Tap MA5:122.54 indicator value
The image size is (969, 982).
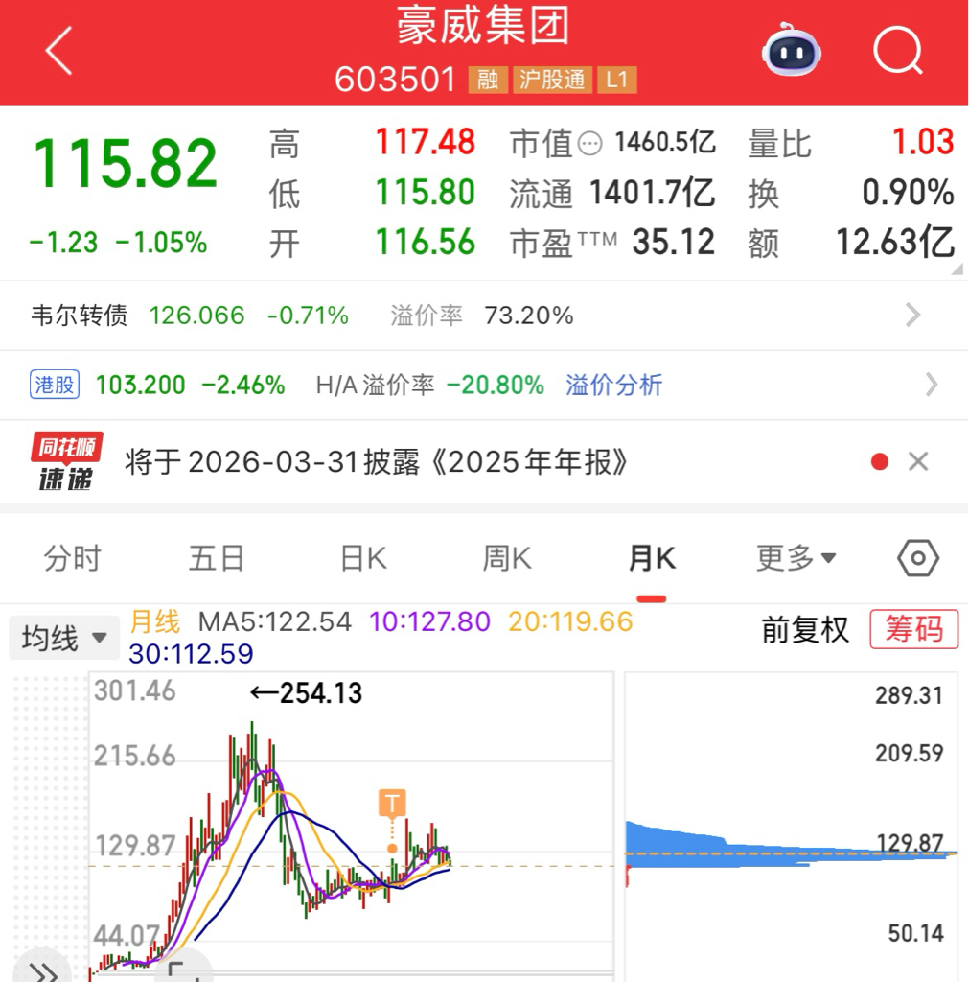[275, 621]
